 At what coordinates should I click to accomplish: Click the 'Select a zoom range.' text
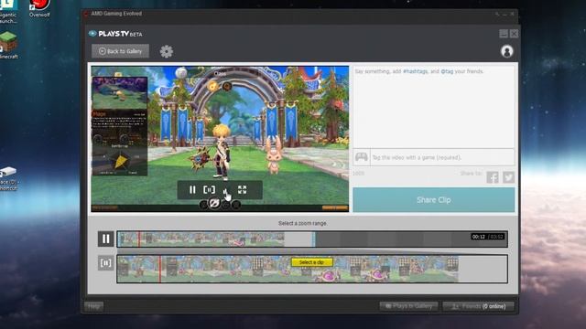click(x=303, y=223)
